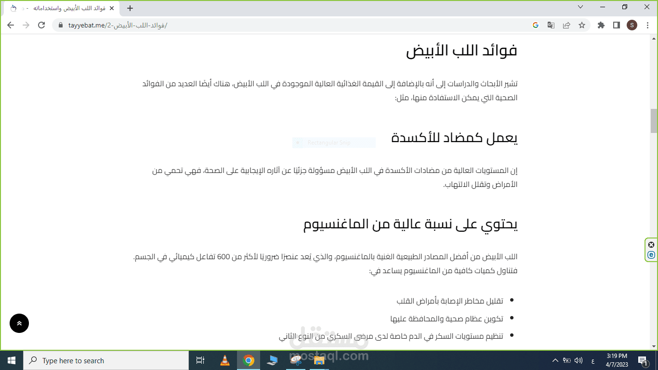Close the side widget with X icon
This screenshot has height=370, width=658.
[x=651, y=245]
